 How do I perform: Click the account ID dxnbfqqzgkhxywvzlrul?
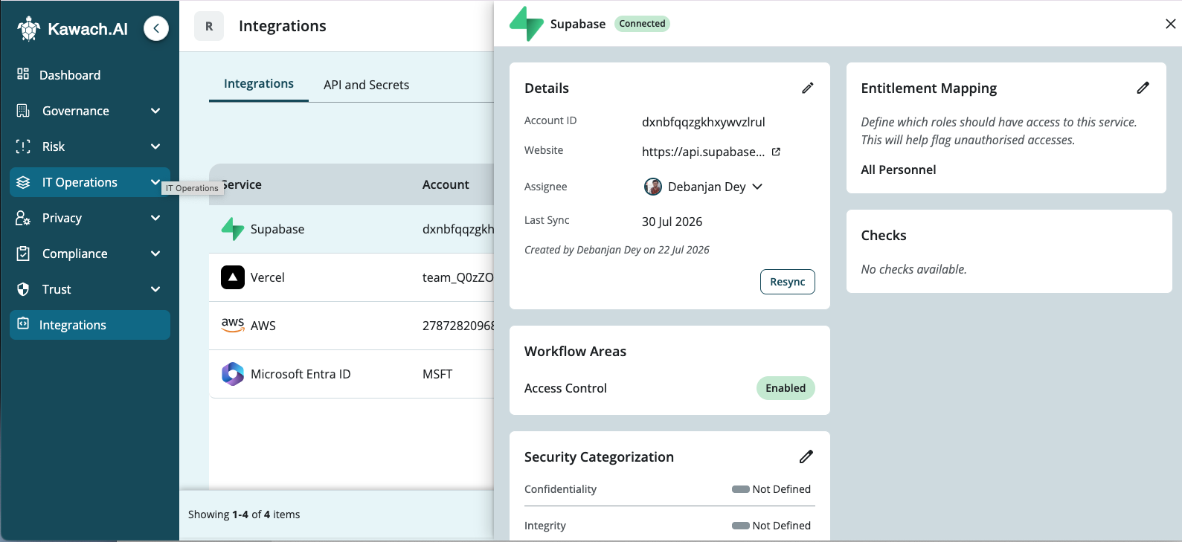coord(703,122)
